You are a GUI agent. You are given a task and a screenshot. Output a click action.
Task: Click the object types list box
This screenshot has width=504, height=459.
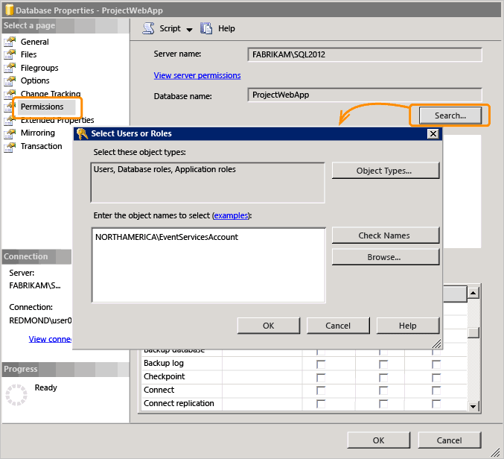(x=208, y=183)
